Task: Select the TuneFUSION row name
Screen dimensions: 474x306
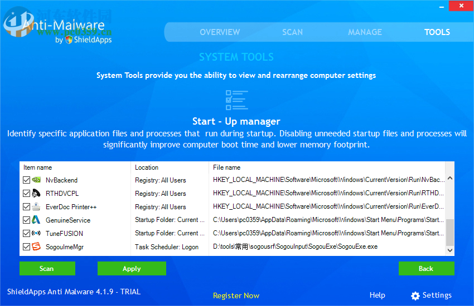Action: click(64, 233)
